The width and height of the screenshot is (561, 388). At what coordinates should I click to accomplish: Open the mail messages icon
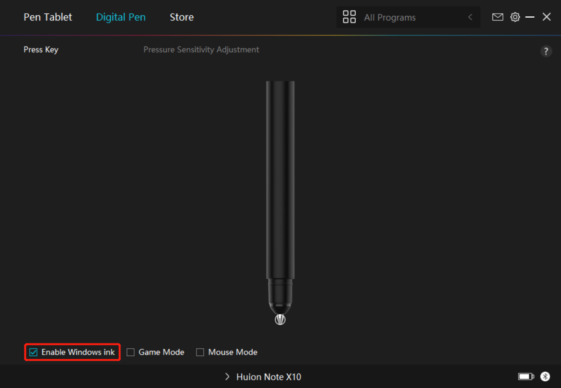pyautogui.click(x=498, y=17)
